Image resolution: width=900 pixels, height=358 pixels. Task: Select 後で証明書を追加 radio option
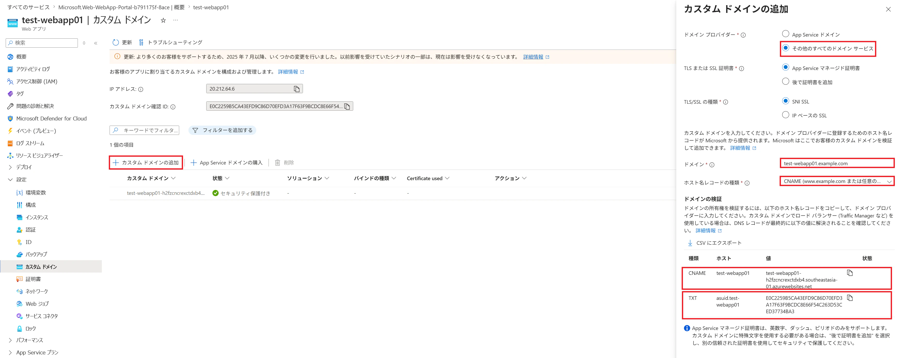point(785,81)
